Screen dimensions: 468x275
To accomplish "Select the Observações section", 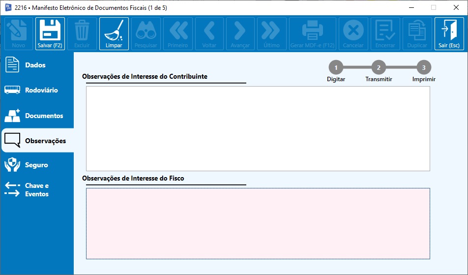I will click(x=37, y=141).
